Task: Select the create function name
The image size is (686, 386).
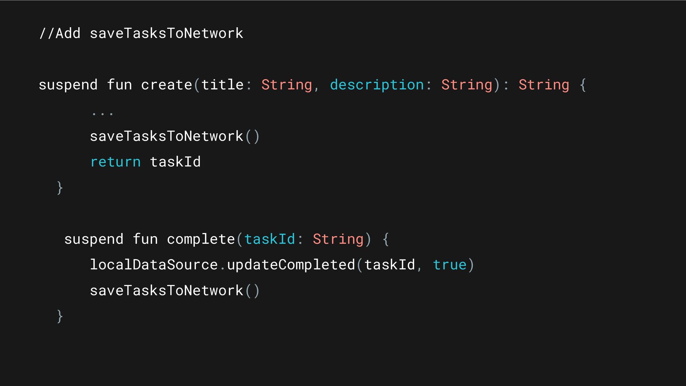Action: 167,85
